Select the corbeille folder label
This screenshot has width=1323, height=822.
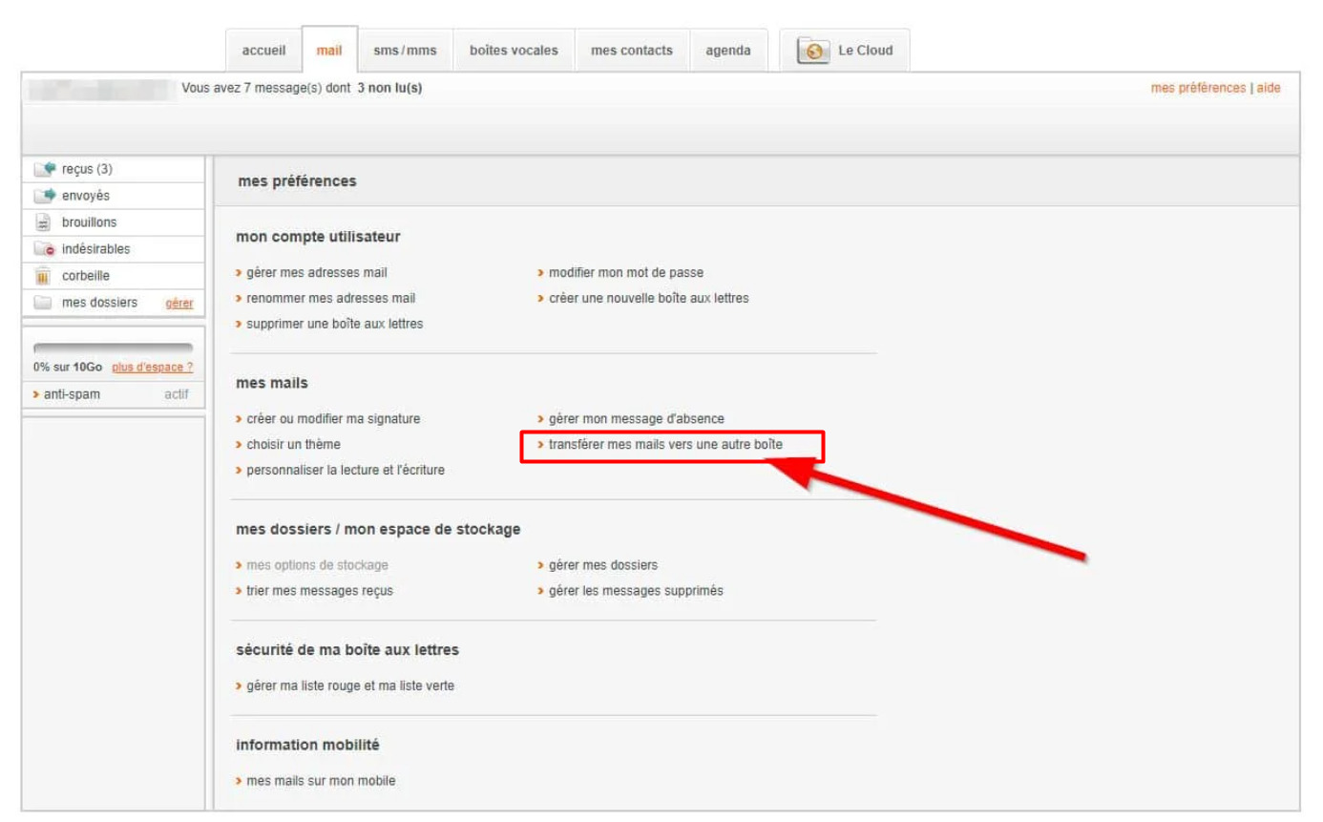(86, 276)
